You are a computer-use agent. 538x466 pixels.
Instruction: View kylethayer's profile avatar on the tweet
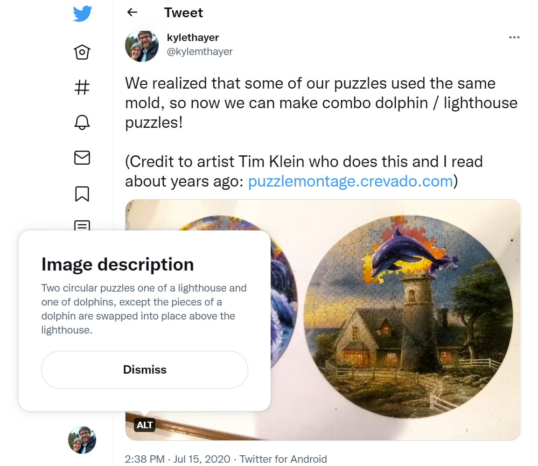click(x=142, y=45)
